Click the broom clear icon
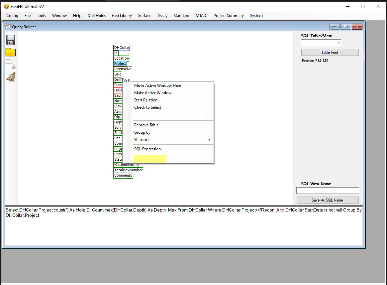Viewport: 387px width, 285px height. pos(11,77)
